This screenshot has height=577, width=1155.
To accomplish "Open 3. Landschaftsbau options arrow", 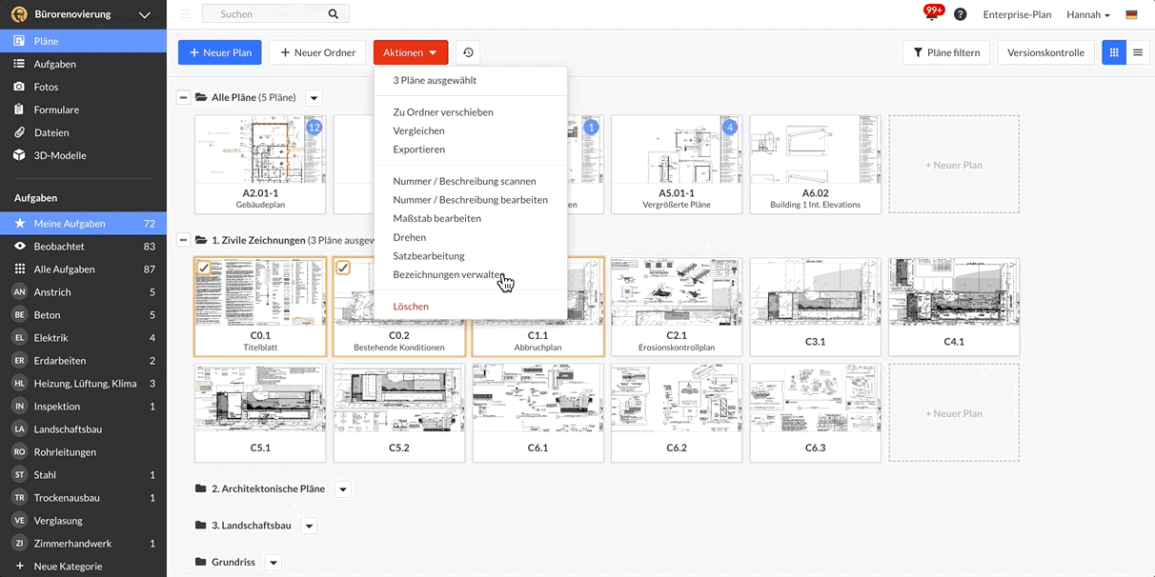I will pos(309,526).
